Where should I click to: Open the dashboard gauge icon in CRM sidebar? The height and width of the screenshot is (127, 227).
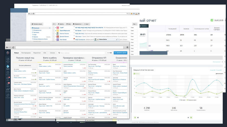(x=8, y=59)
